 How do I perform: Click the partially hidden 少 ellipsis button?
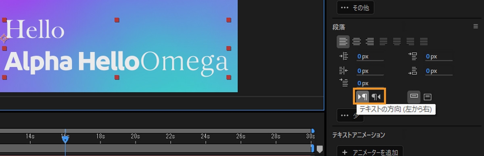click(x=350, y=115)
